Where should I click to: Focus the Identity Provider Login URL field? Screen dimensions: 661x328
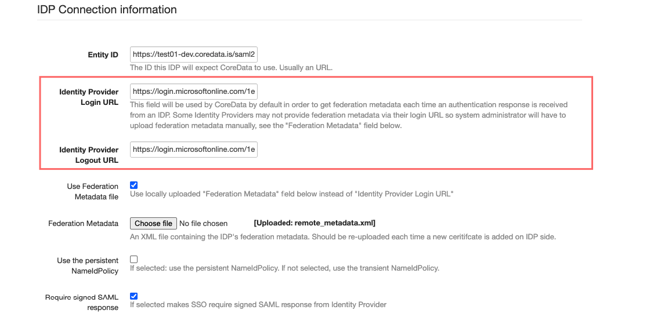(194, 92)
